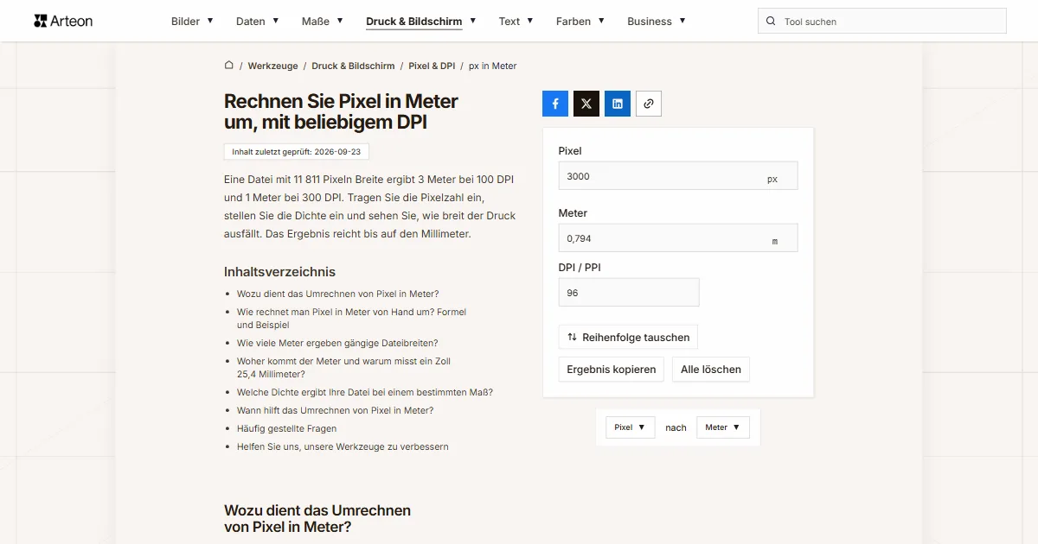This screenshot has width=1038, height=544.
Task: Jump to 'Welche Dichte ergibt Ihre Datei' section
Action: coord(365,392)
